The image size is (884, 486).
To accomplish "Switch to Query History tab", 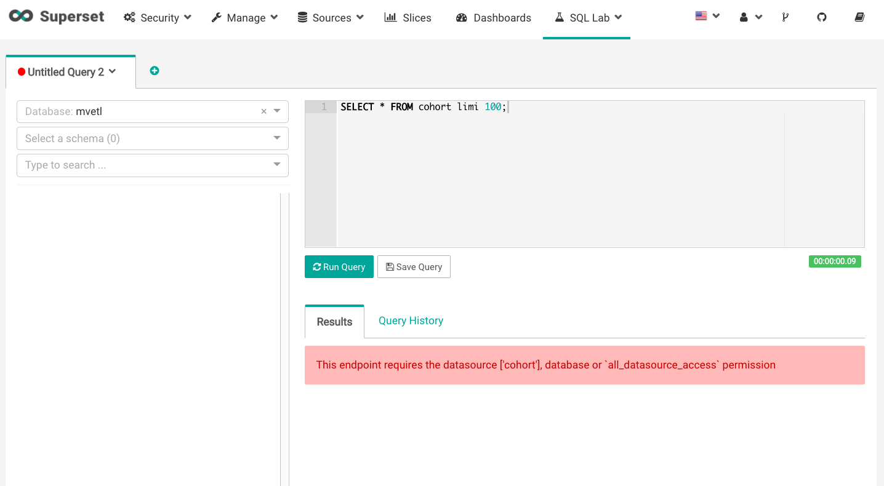I will click(x=411, y=321).
